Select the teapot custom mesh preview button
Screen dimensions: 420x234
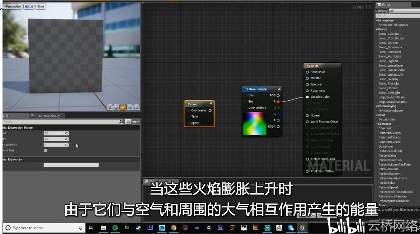tap(136, 108)
